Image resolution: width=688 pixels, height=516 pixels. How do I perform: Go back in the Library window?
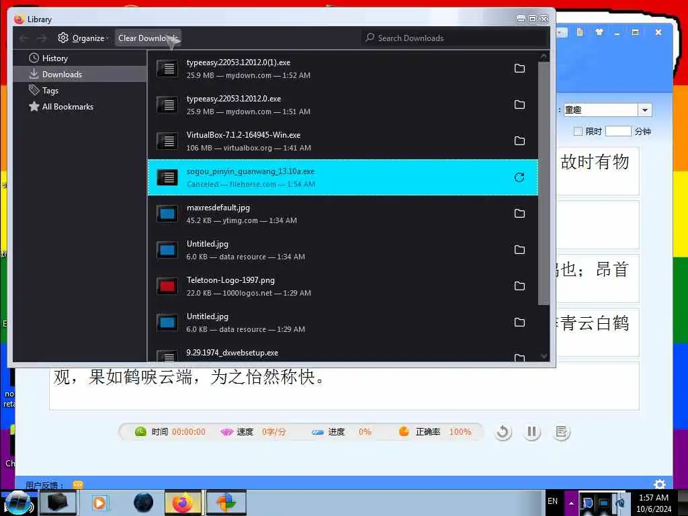[24, 38]
